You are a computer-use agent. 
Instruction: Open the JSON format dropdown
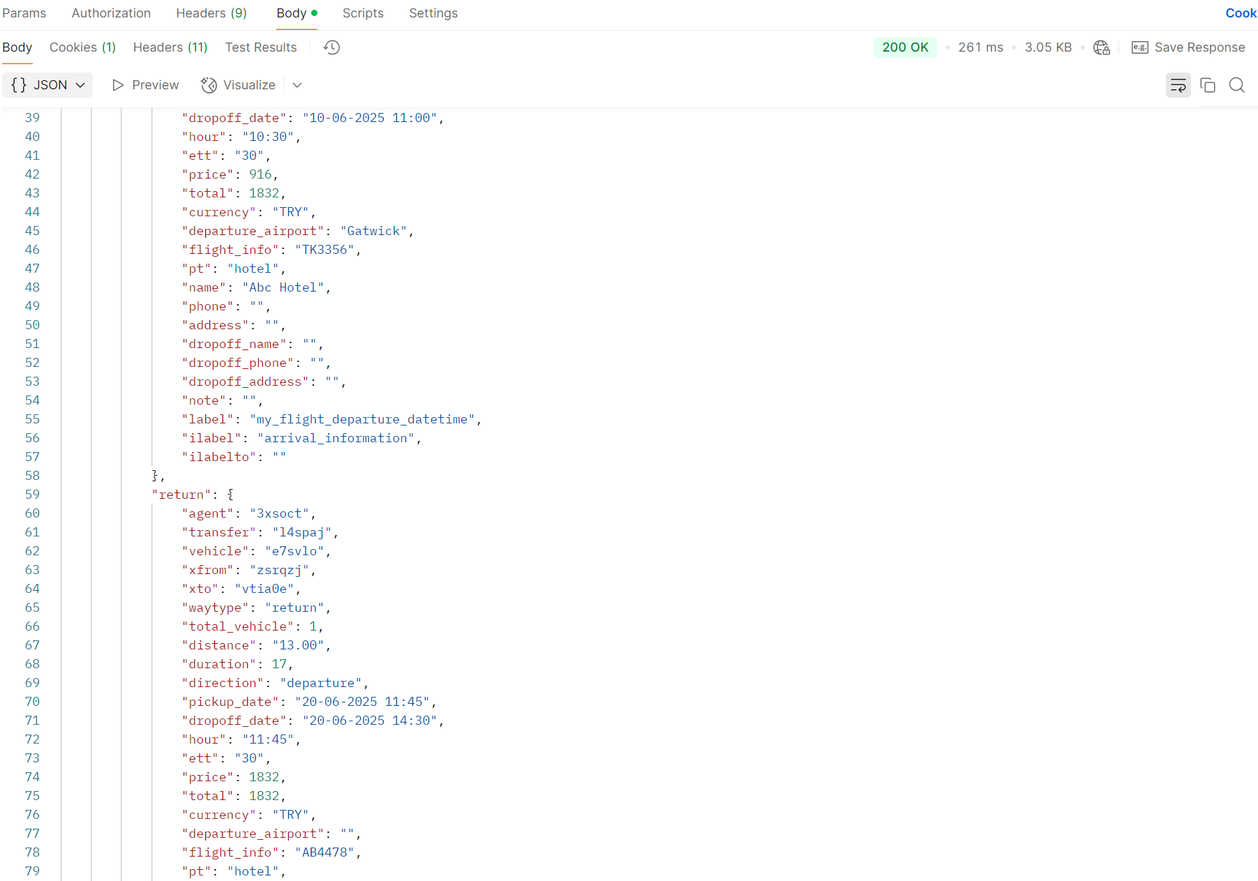pyautogui.click(x=47, y=85)
